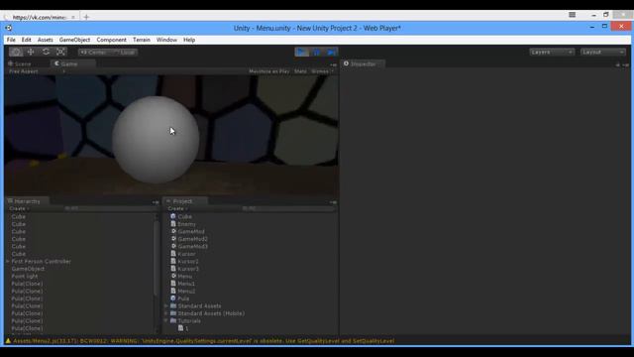The width and height of the screenshot is (634, 357).
Task: Click the Kursor3 script icon
Action: tap(173, 269)
